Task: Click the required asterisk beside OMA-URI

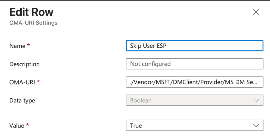Action: pyautogui.click(x=38, y=82)
